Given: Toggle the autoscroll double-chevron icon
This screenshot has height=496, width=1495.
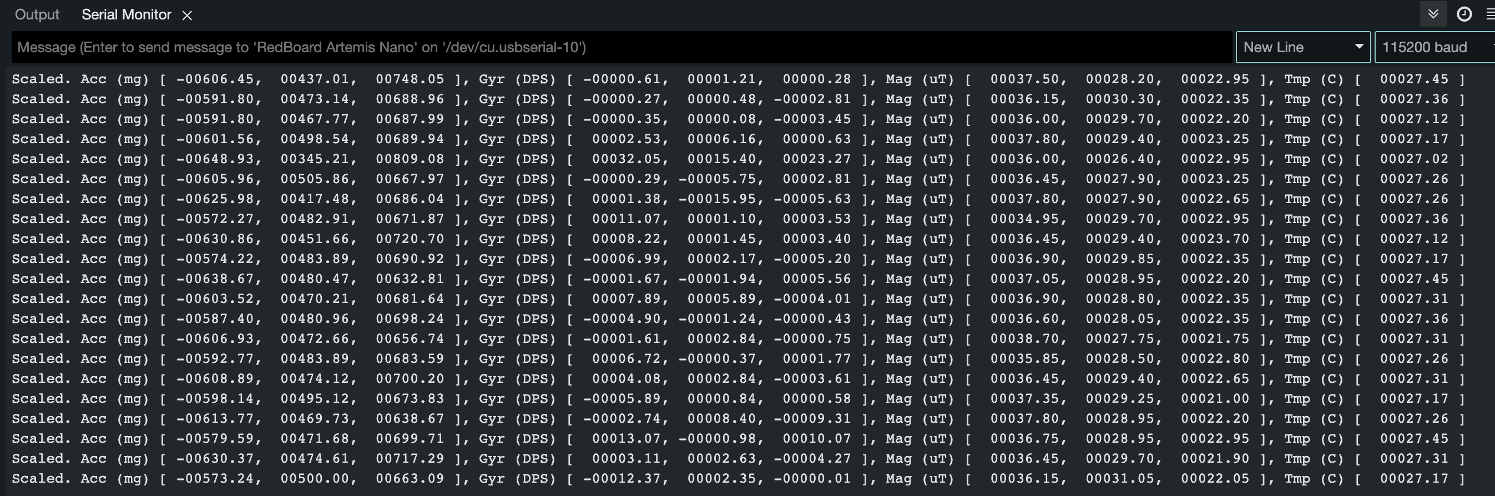Looking at the screenshot, I should tap(1433, 14).
